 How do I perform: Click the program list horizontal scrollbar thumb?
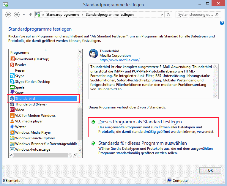[x=41, y=155]
